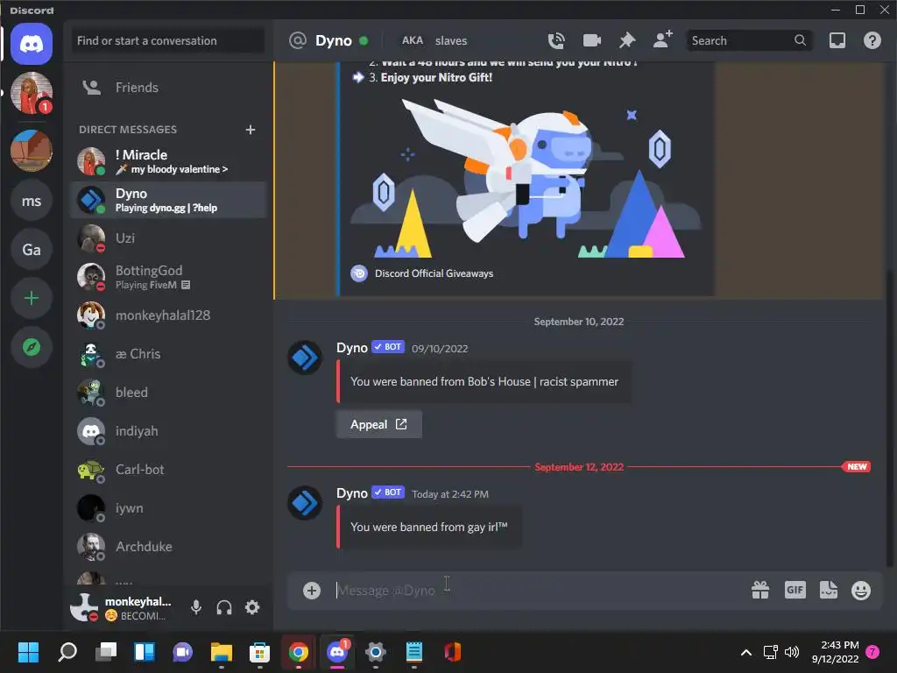Click Find or start a conversation
Image resolution: width=897 pixels, height=673 pixels.
[x=167, y=40]
